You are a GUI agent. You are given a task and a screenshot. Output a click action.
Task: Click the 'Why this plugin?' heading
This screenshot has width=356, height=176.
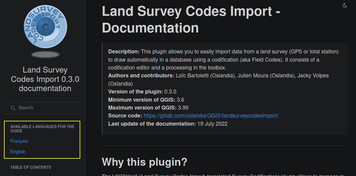click(145, 162)
